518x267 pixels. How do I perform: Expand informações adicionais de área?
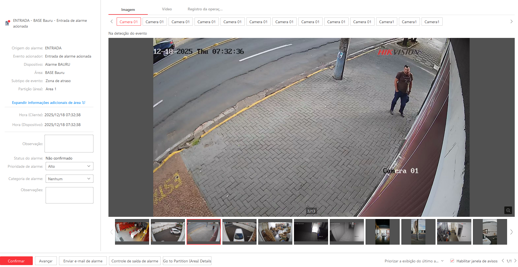pyautogui.click(x=49, y=103)
